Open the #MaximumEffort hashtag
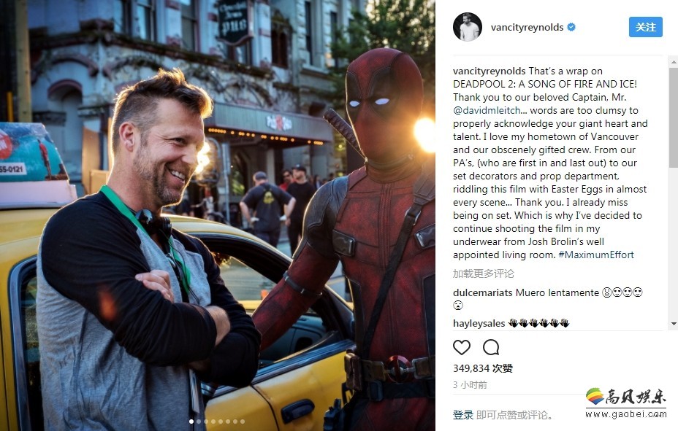This screenshot has height=431, width=678. point(596,255)
